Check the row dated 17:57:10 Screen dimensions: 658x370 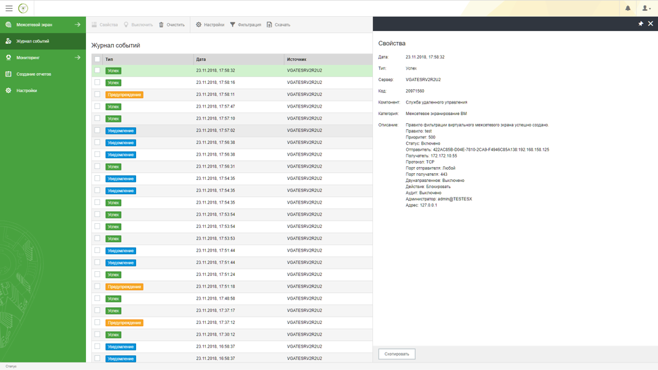(x=97, y=118)
